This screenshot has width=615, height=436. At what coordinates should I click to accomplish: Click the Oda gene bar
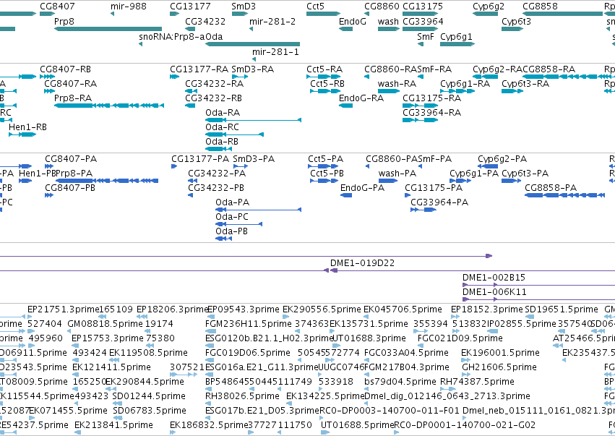pyautogui.click(x=253, y=44)
